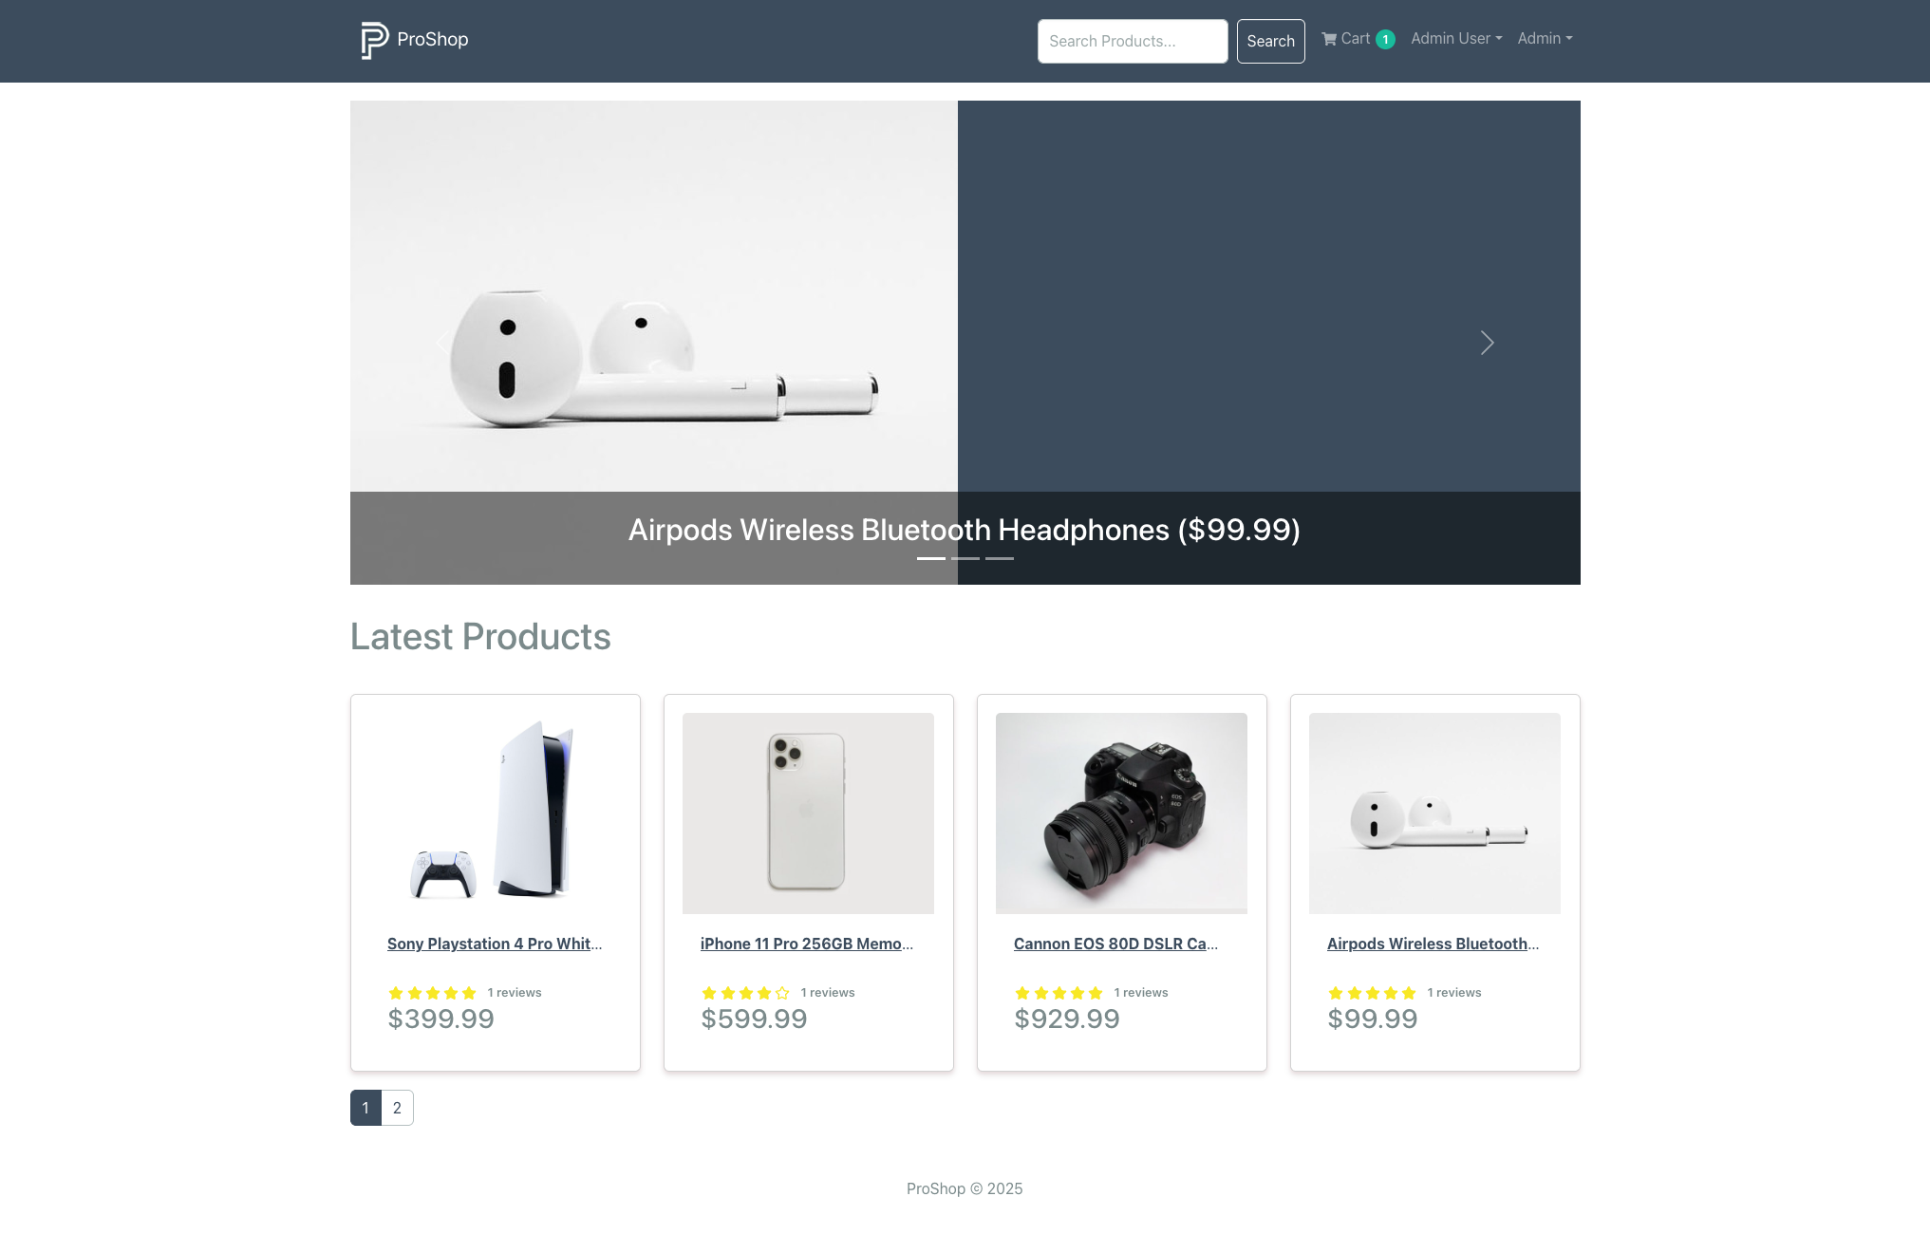Image resolution: width=1930 pixels, height=1234 pixels.
Task: Select the second carousel slide indicator
Action: tap(965, 558)
